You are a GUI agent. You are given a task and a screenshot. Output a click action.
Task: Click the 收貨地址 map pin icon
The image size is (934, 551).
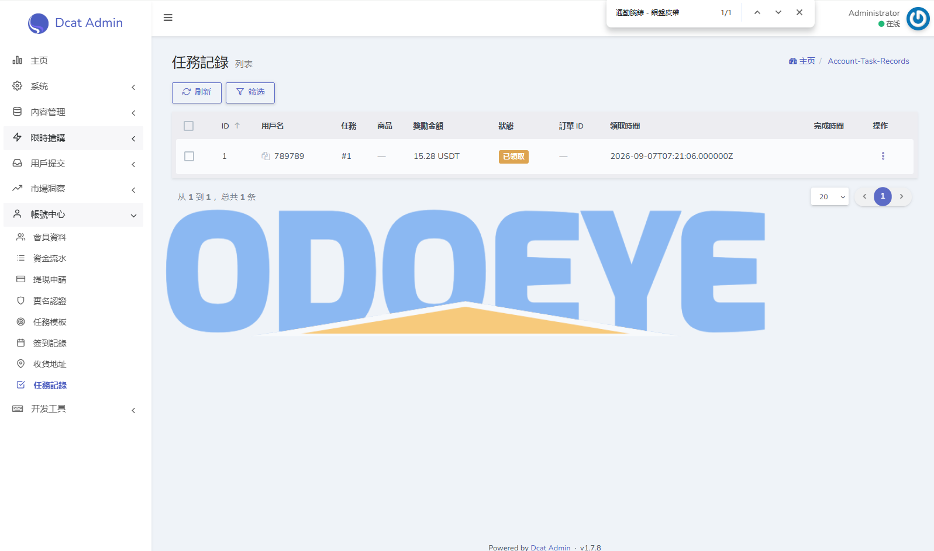tap(21, 363)
